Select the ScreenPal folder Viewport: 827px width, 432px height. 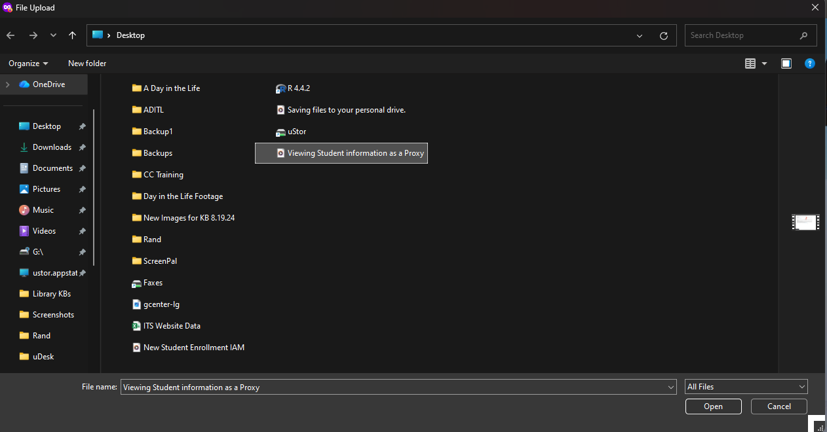point(155,261)
